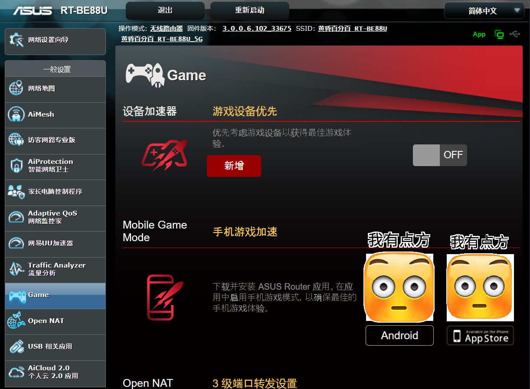Image resolution: width=530 pixels, height=389 pixels.
Task: Click the App Store download badge
Action: [480, 336]
